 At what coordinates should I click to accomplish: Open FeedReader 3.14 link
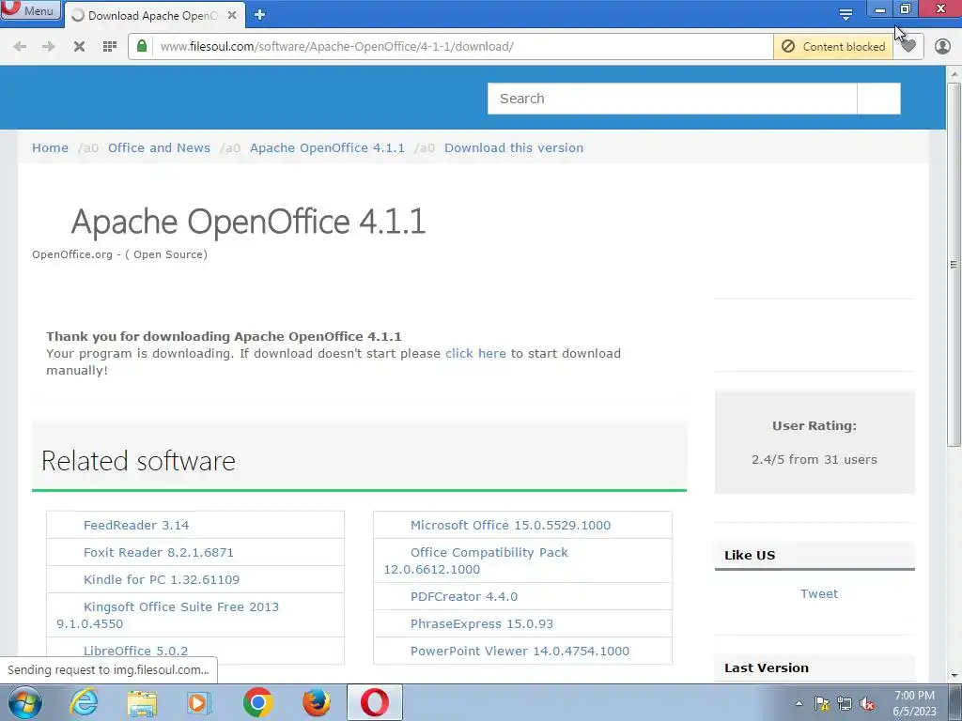click(x=136, y=525)
